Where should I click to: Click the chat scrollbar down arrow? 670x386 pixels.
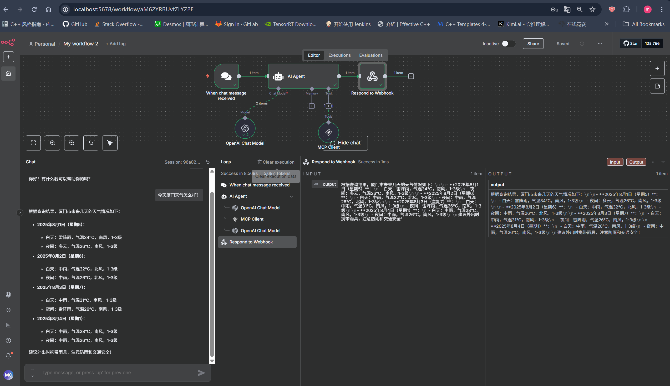(x=212, y=361)
